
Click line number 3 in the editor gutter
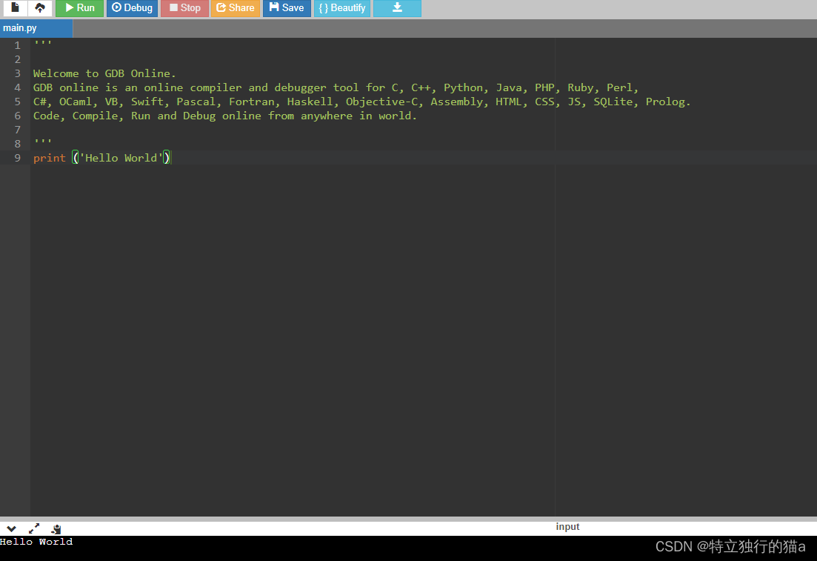coord(17,73)
